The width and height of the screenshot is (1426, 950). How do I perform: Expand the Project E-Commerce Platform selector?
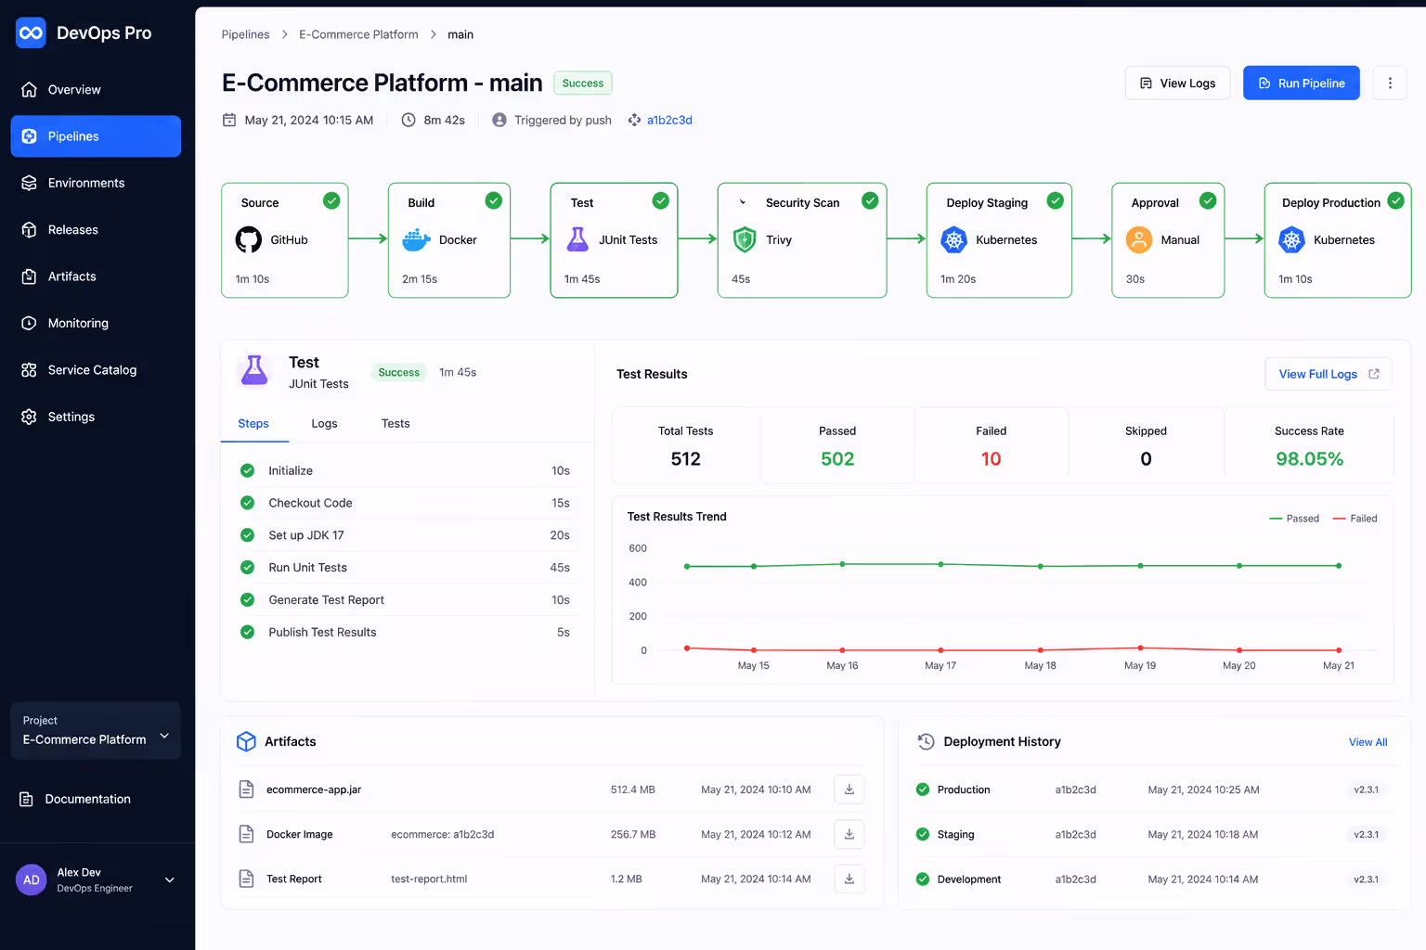(x=96, y=730)
